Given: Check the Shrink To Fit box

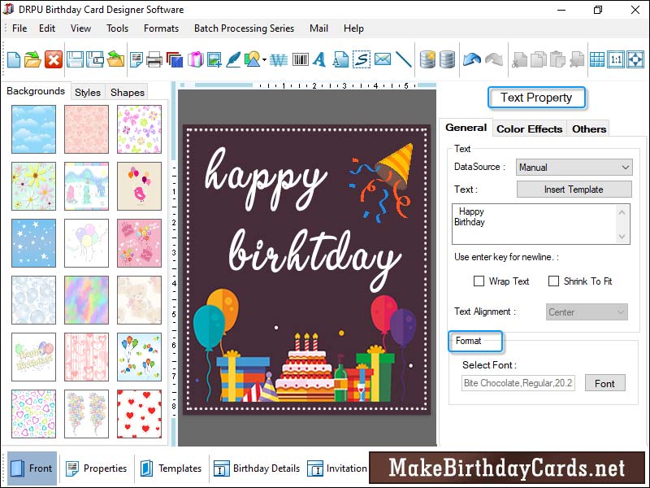Looking at the screenshot, I should point(552,281).
